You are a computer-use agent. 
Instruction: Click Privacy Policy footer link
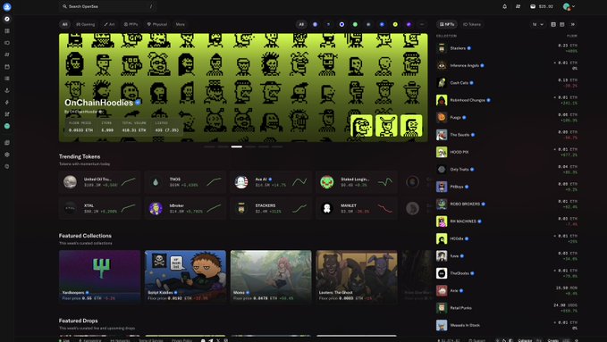[x=182, y=340]
